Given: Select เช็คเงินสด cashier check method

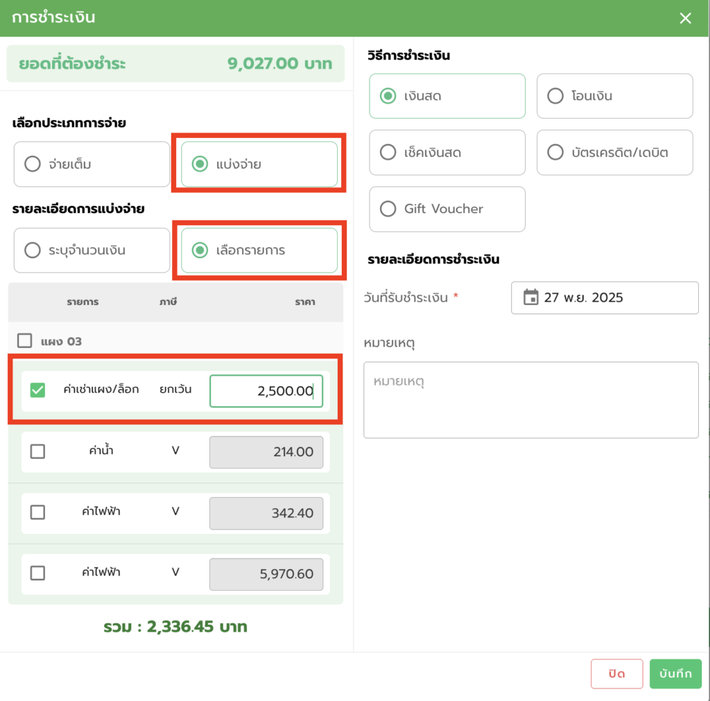Looking at the screenshot, I should tap(389, 152).
